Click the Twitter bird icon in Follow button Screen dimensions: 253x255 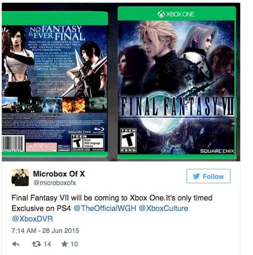pos(196,176)
